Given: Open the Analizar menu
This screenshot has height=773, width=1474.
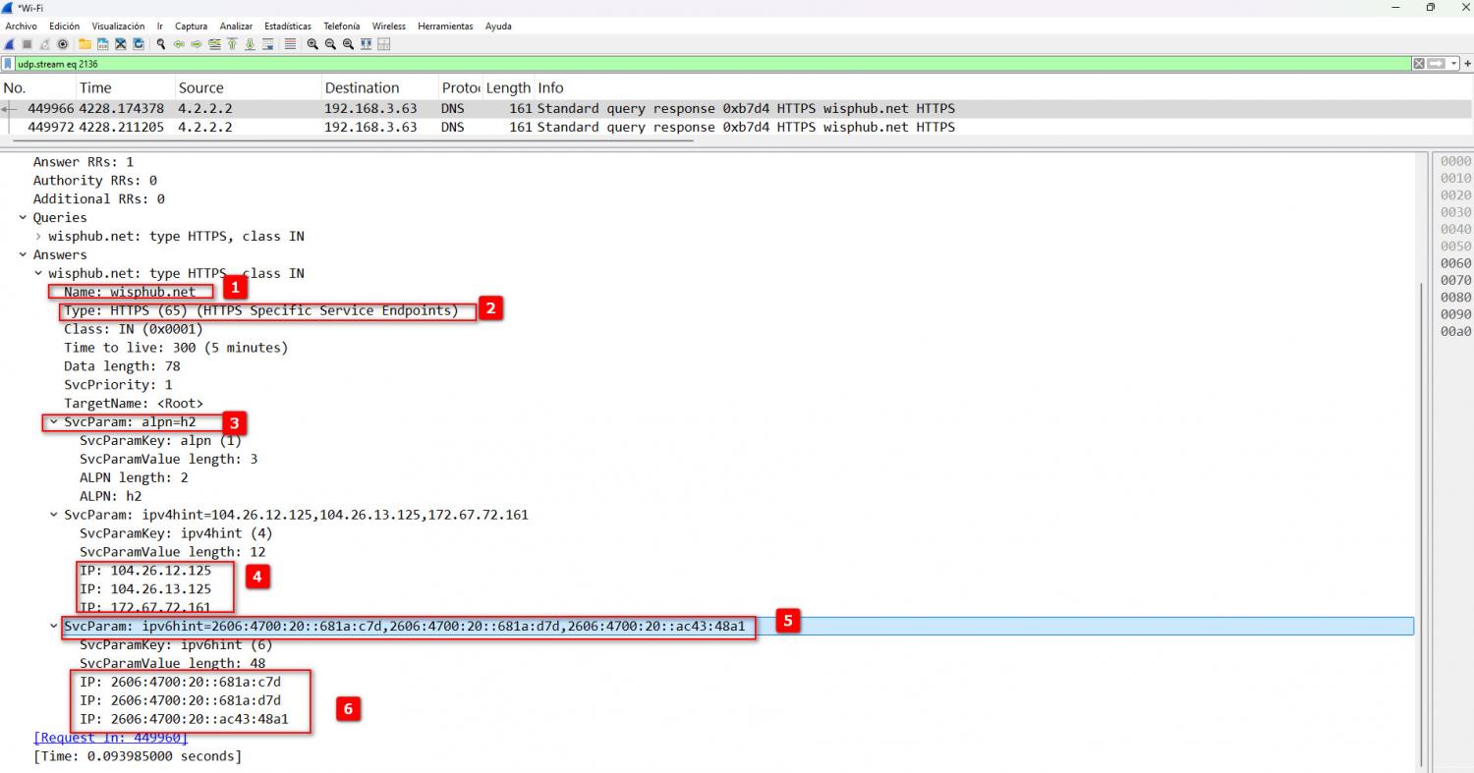Looking at the screenshot, I should [x=236, y=26].
